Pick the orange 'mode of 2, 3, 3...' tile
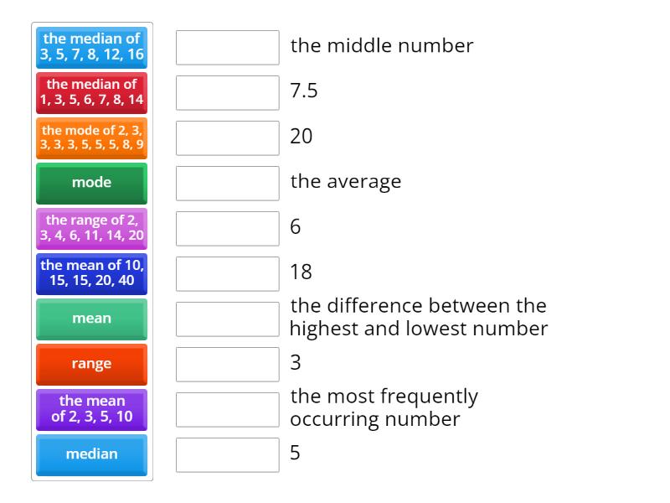The width and height of the screenshot is (670, 503). 92,137
